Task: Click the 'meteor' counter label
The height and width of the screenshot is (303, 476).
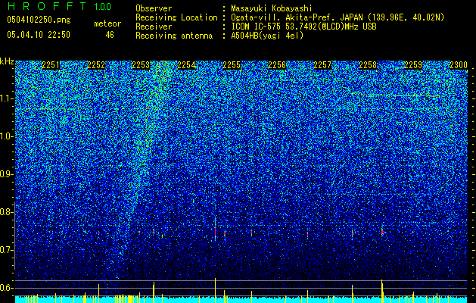Action: coord(107,23)
